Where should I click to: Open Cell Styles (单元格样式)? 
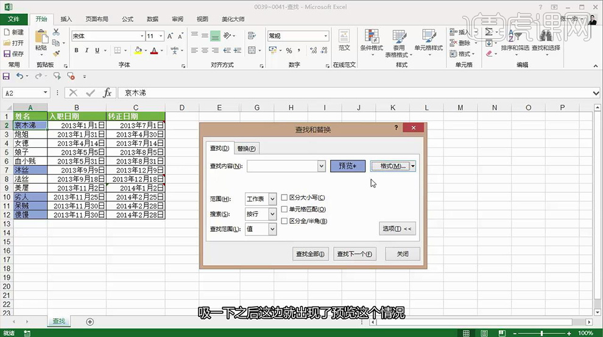pyautogui.click(x=428, y=43)
